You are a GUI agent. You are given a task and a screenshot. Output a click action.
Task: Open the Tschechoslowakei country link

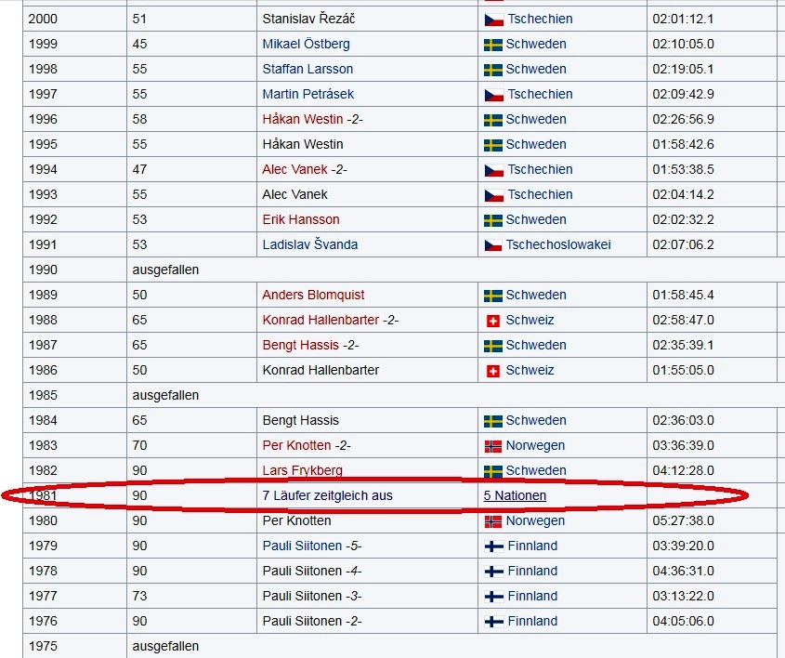pyautogui.click(x=557, y=244)
